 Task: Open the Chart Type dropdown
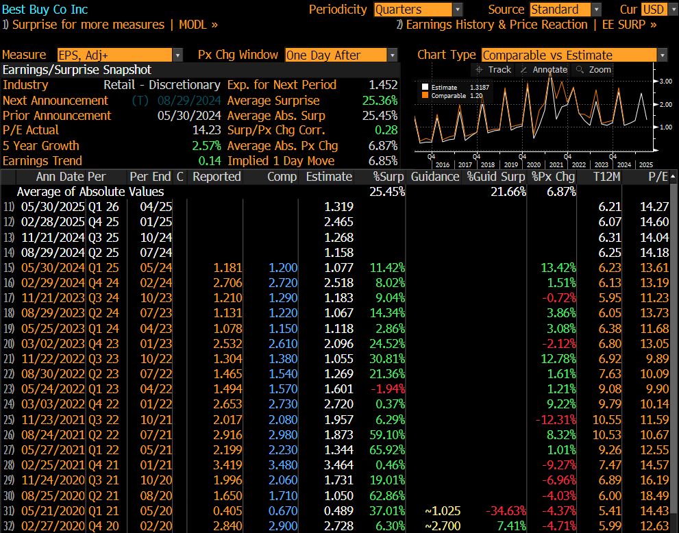pos(662,55)
